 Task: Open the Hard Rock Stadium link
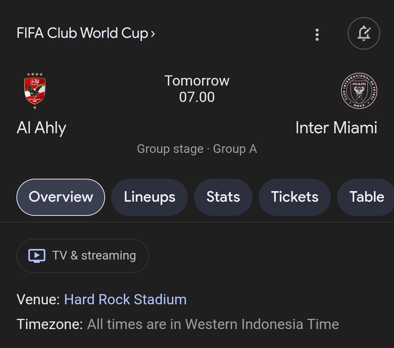(125, 299)
